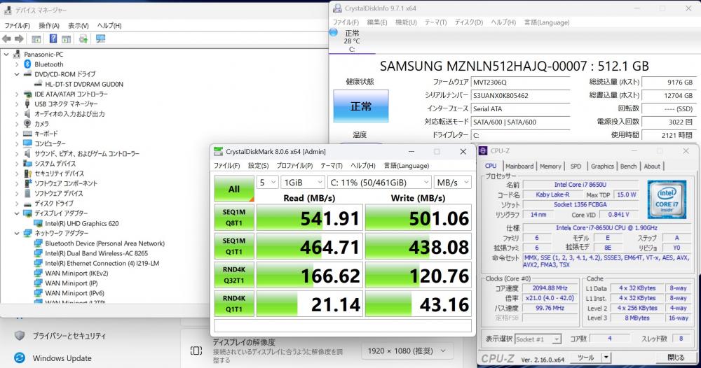The image size is (701, 368).
Task: Click the Panasonic-PC computer icon
Action: coord(17,55)
